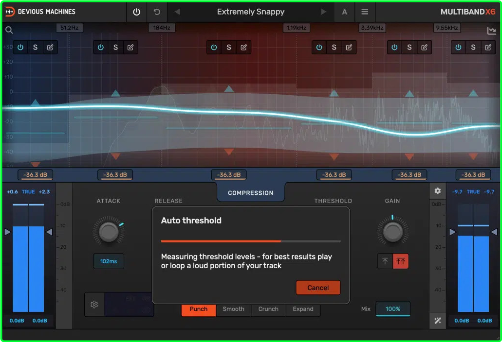This screenshot has width=502, height=342.
Task: Bypass band 4 with its power icon
Action: point(319,47)
